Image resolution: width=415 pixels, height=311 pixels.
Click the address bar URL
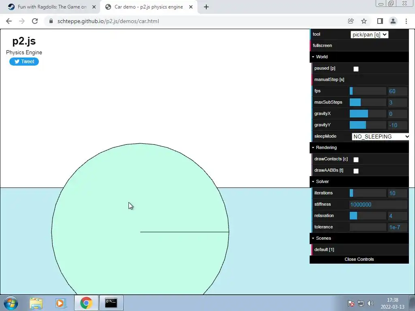(x=108, y=21)
